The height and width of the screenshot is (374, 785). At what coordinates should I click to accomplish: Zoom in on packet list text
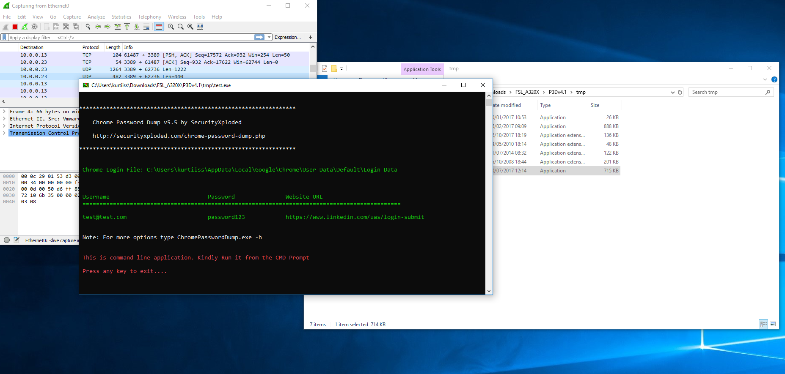(171, 27)
